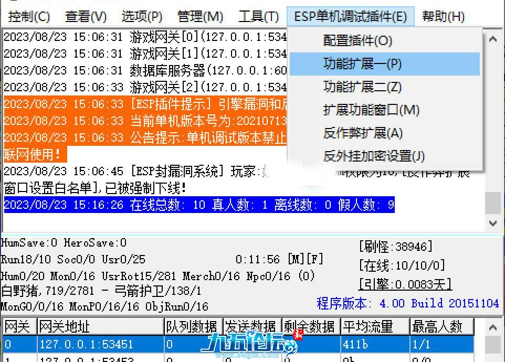Image resolution: width=505 pixels, height=362 pixels.
Task: Click the 最高人数 column header
Action: point(441,326)
